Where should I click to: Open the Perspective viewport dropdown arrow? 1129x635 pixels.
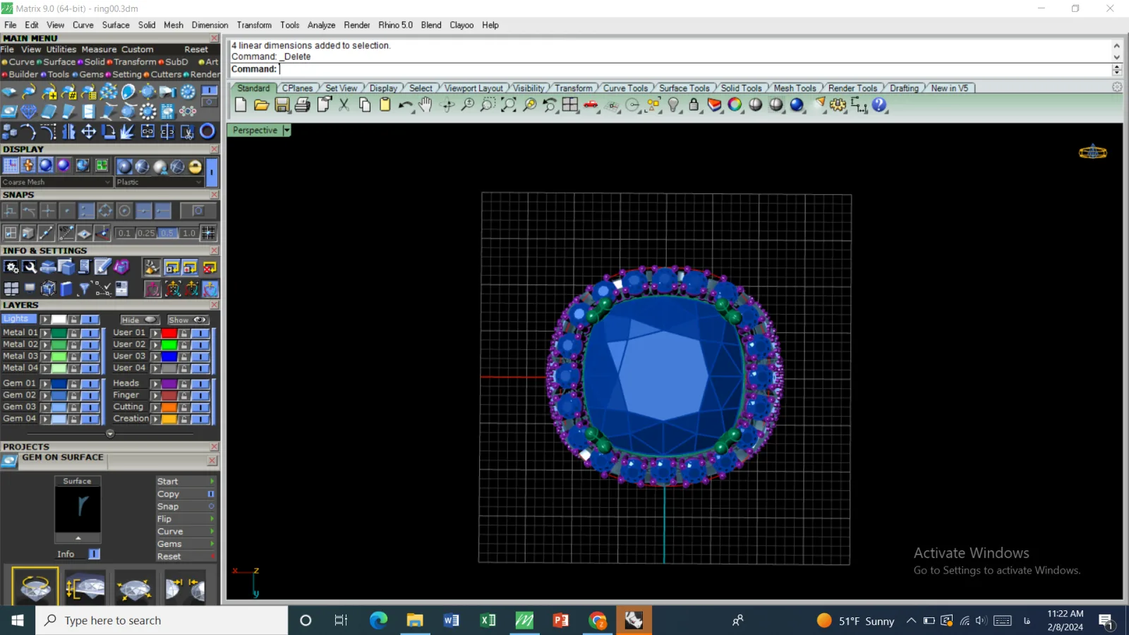(x=286, y=131)
